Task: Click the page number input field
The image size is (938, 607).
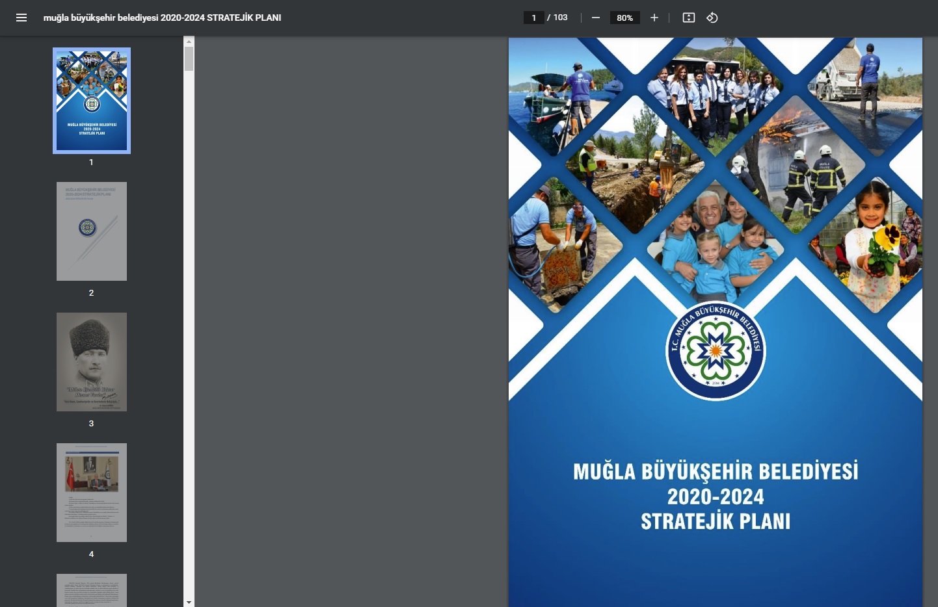Action: coord(534,18)
